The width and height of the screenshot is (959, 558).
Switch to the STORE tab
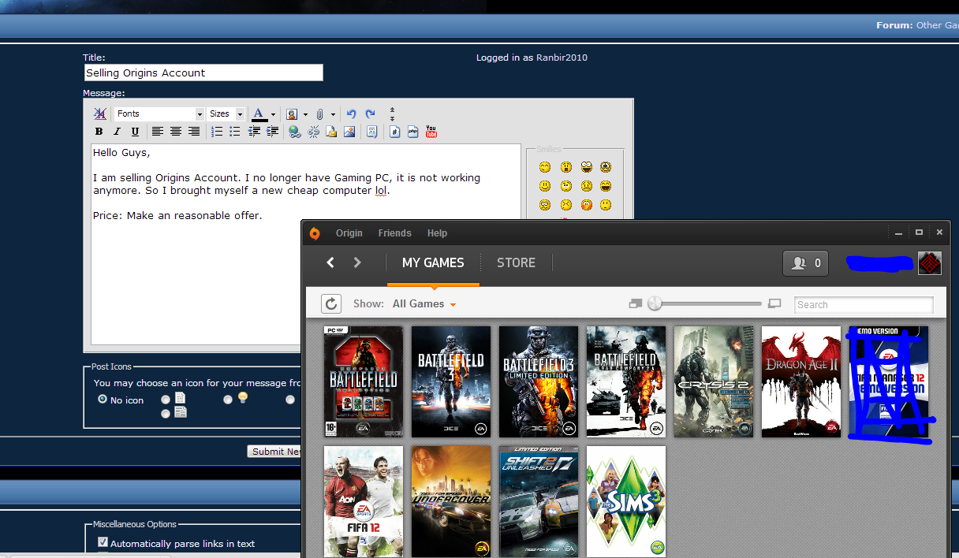(516, 262)
